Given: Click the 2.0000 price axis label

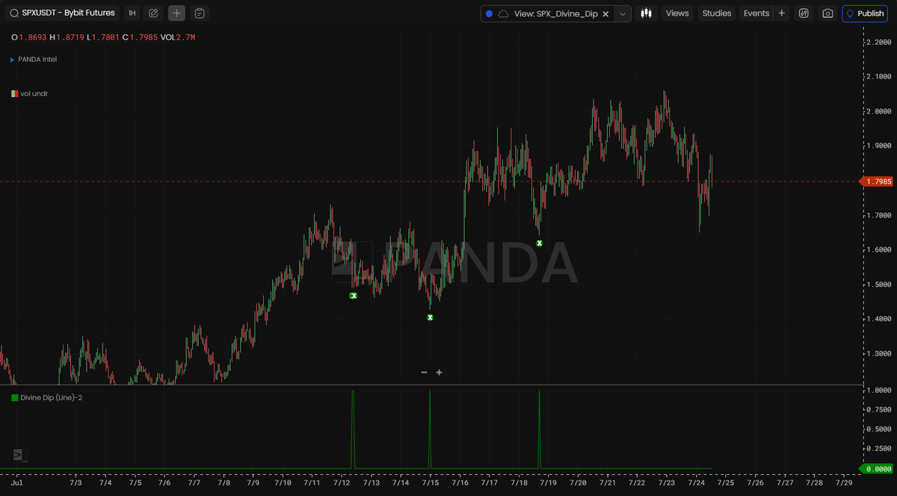Looking at the screenshot, I should click(878, 111).
